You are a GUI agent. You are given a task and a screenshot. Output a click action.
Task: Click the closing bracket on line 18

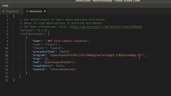tap(20, 77)
